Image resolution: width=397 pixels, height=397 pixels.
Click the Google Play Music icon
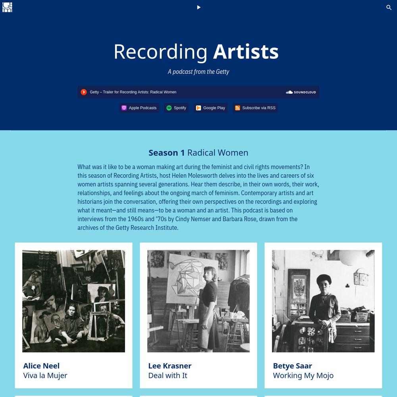pyautogui.click(x=198, y=108)
